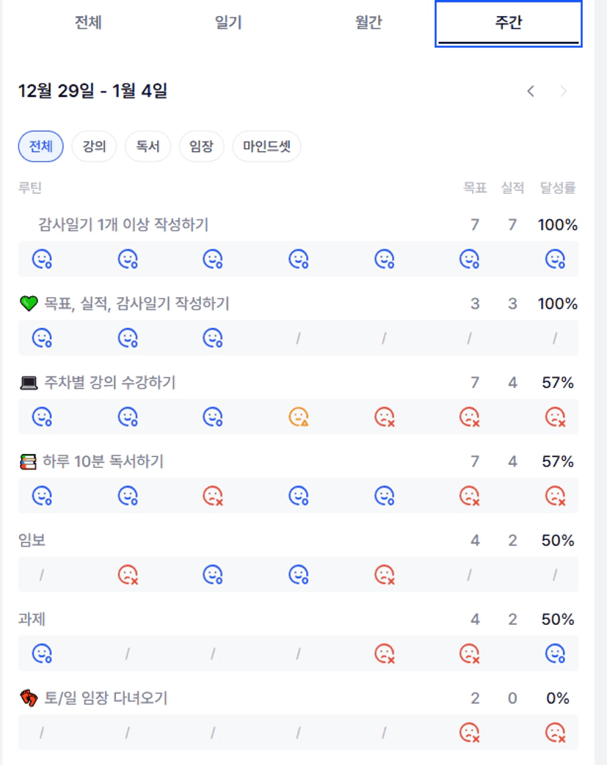Screen dimensions: 607x765
Task: Go to previous week with left chevron
Action: (531, 92)
